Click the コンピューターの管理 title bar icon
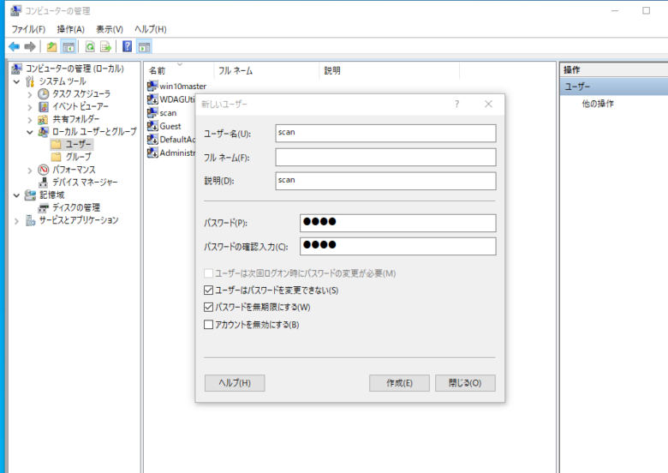This screenshot has height=473, width=668. 15,10
